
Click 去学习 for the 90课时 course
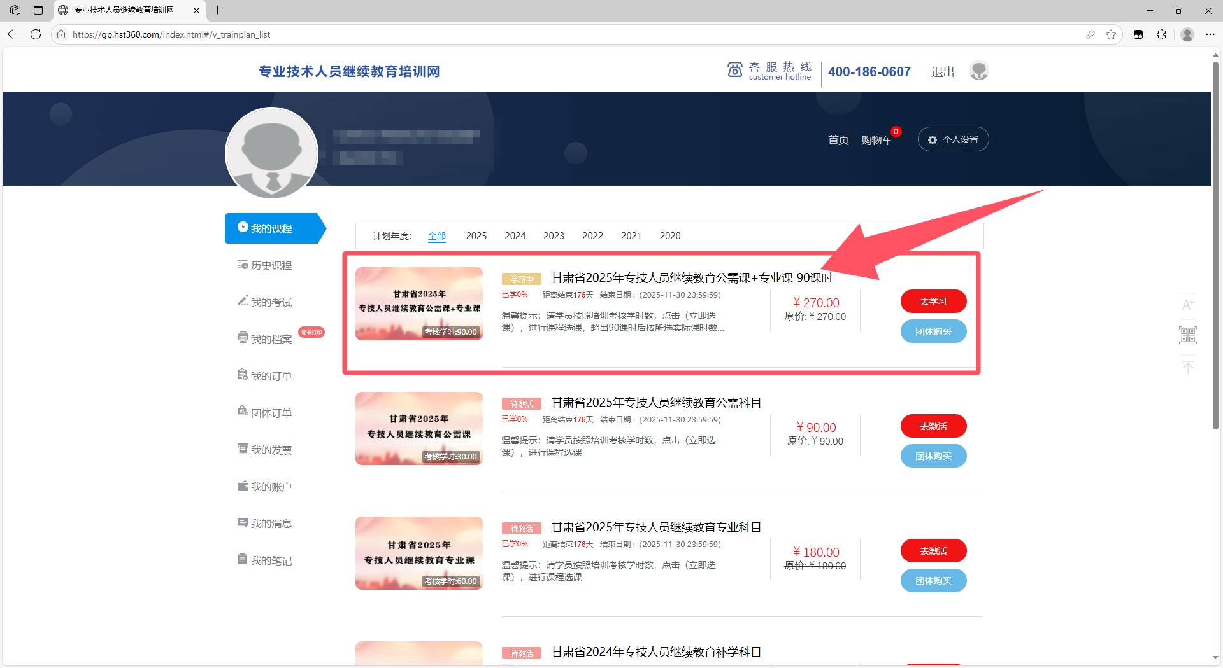point(934,302)
